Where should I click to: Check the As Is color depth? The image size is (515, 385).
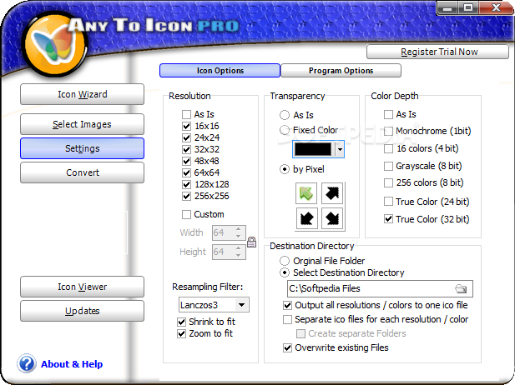(x=388, y=114)
